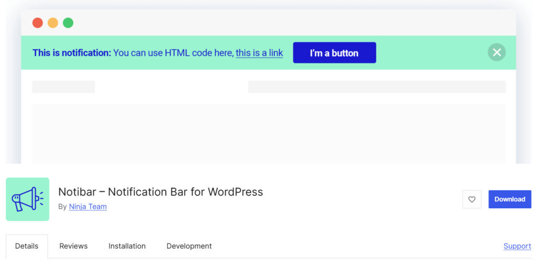Select the Details tab
Image resolution: width=539 pixels, height=275 pixels.
point(27,246)
